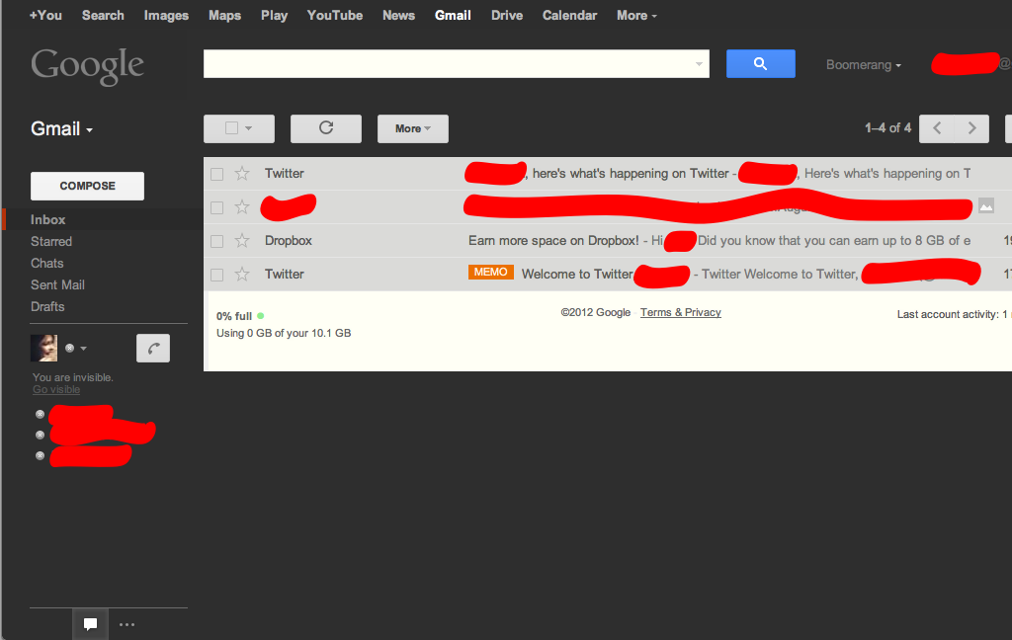This screenshot has height=640, width=1012.
Task: Open Play in the top bar
Action: (x=275, y=16)
